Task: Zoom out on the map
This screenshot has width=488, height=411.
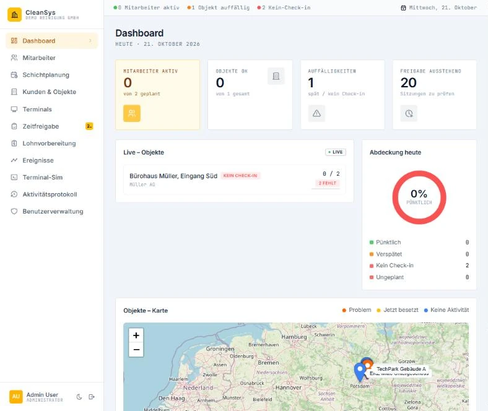Action: point(136,350)
